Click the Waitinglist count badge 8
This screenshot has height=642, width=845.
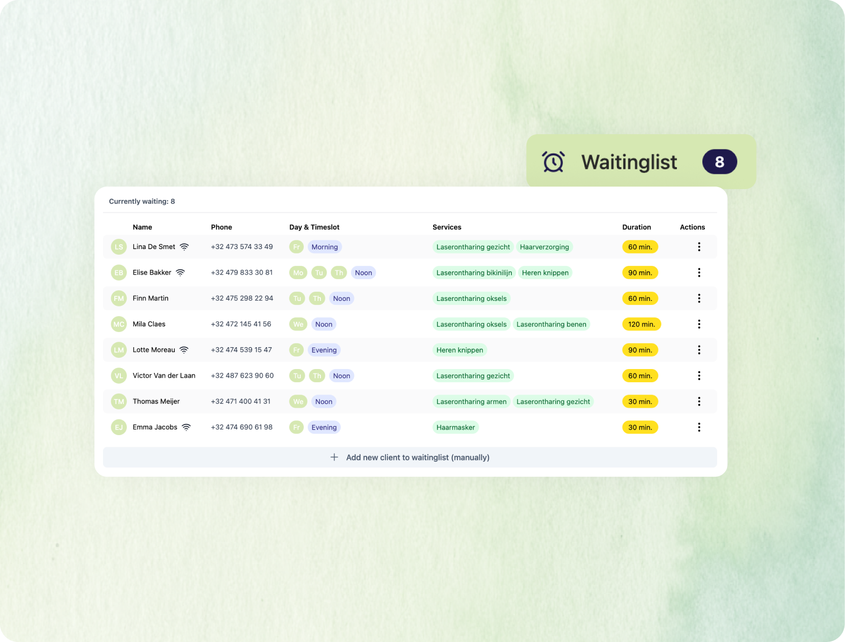(x=720, y=162)
